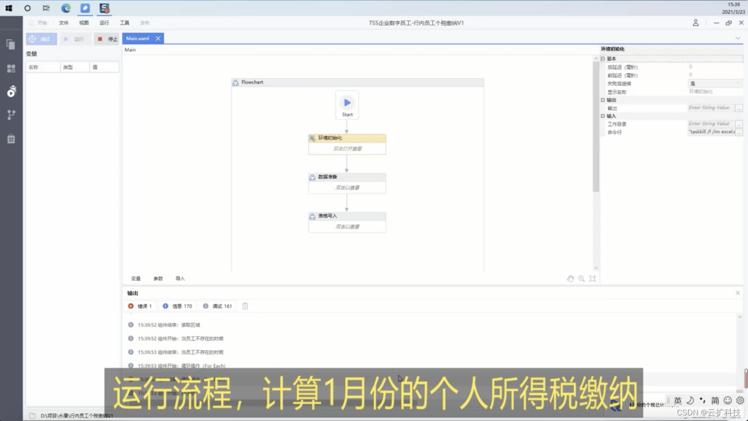Viewport: 748px width, 421px height.
Task: Click the 命令行 taskkill value field
Action: [711, 132]
